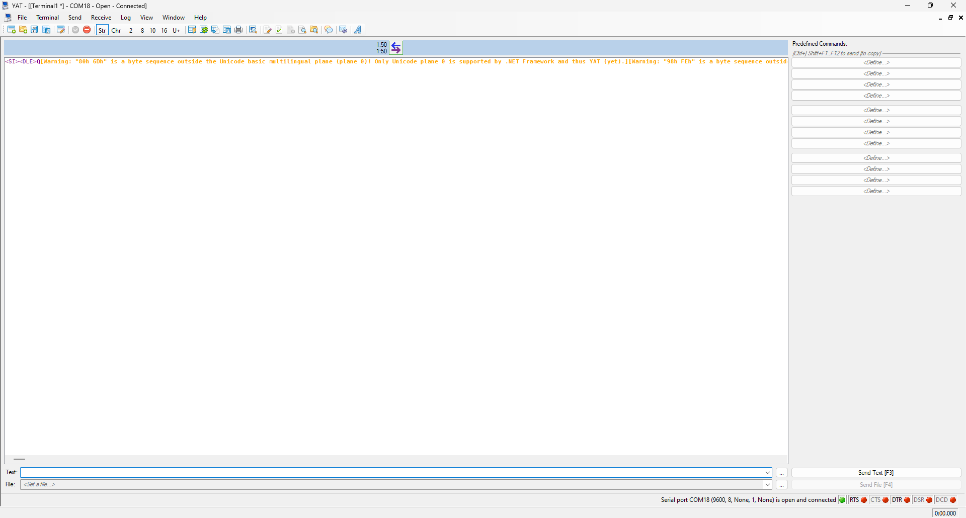
Task: Switch logging on with checkmark page icon
Action: (279, 30)
